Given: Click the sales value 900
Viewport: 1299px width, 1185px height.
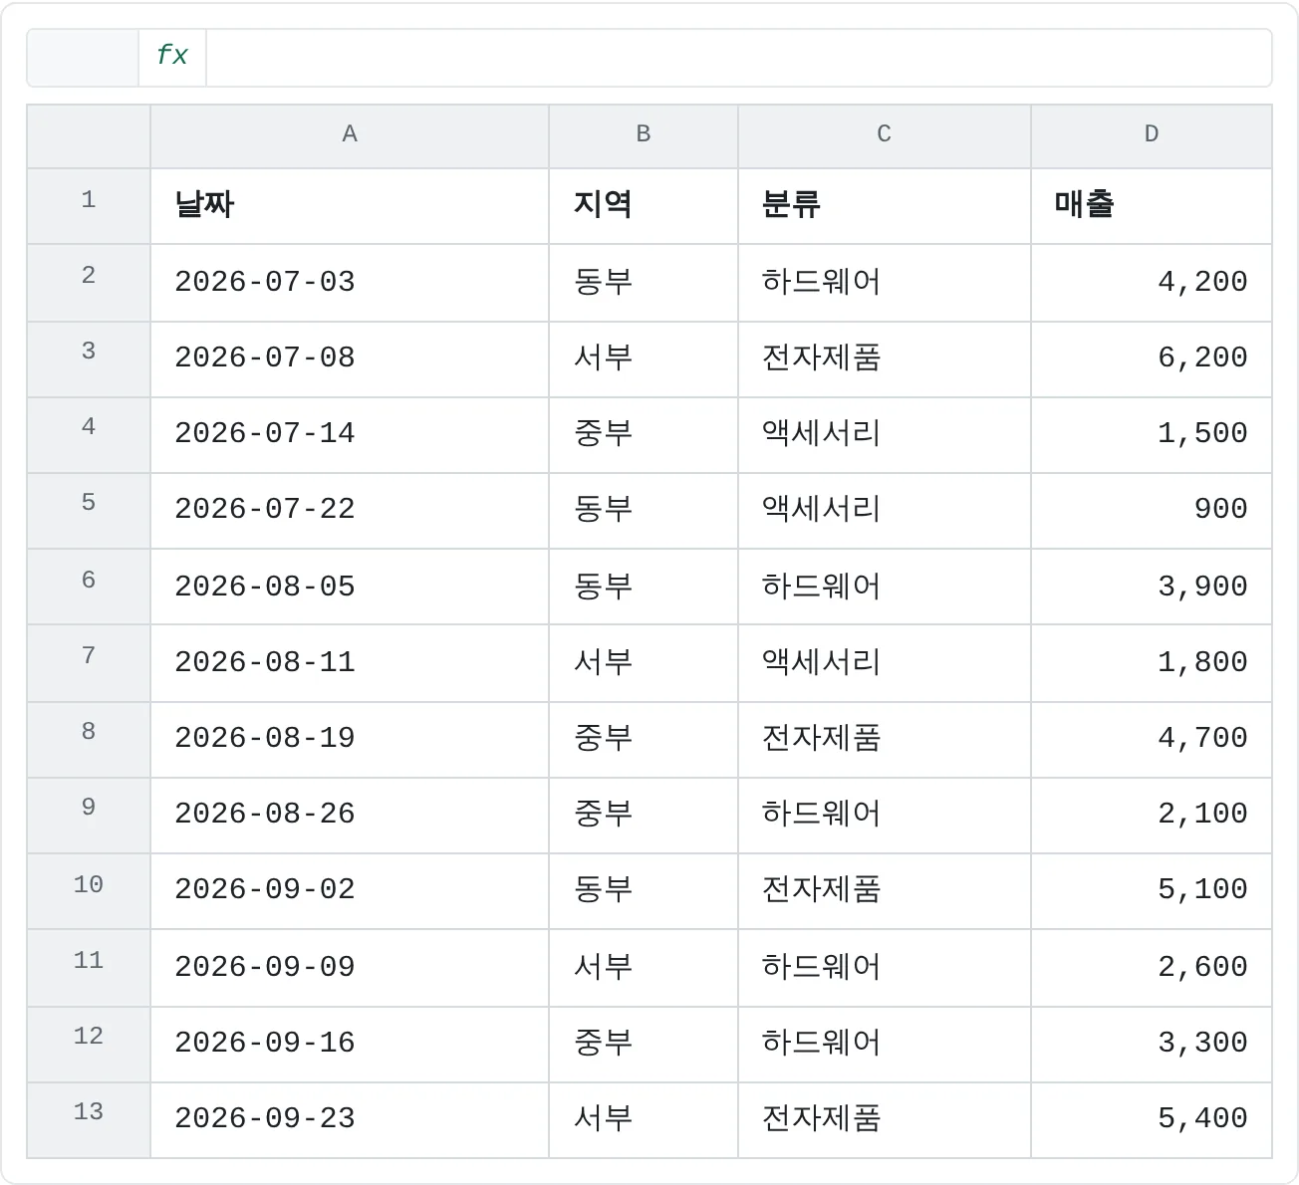Looking at the screenshot, I should tap(1152, 511).
